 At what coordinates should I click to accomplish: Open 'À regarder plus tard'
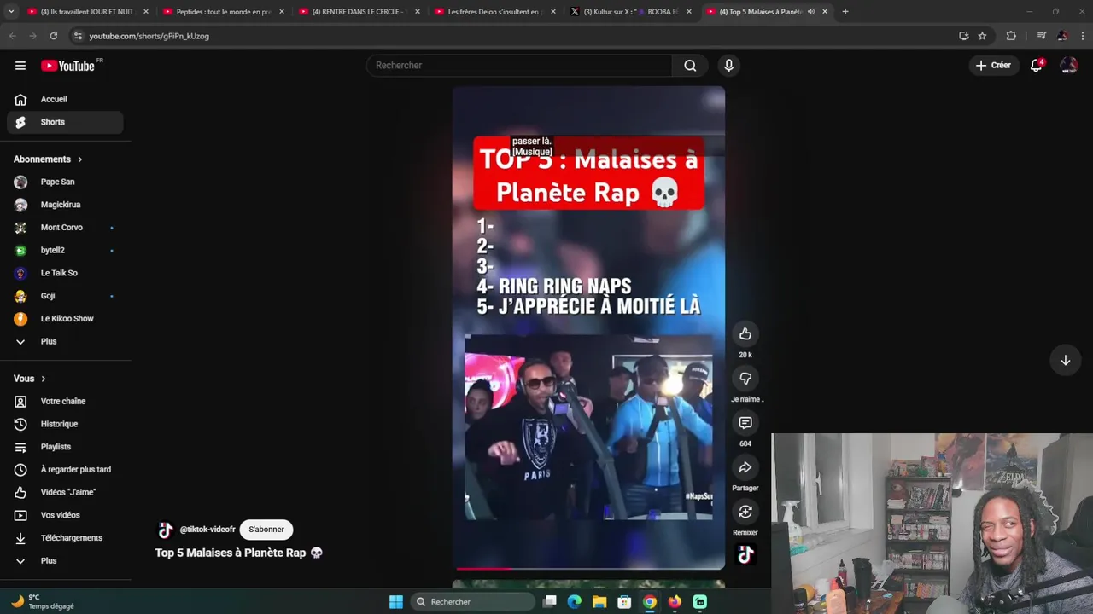[65, 470]
